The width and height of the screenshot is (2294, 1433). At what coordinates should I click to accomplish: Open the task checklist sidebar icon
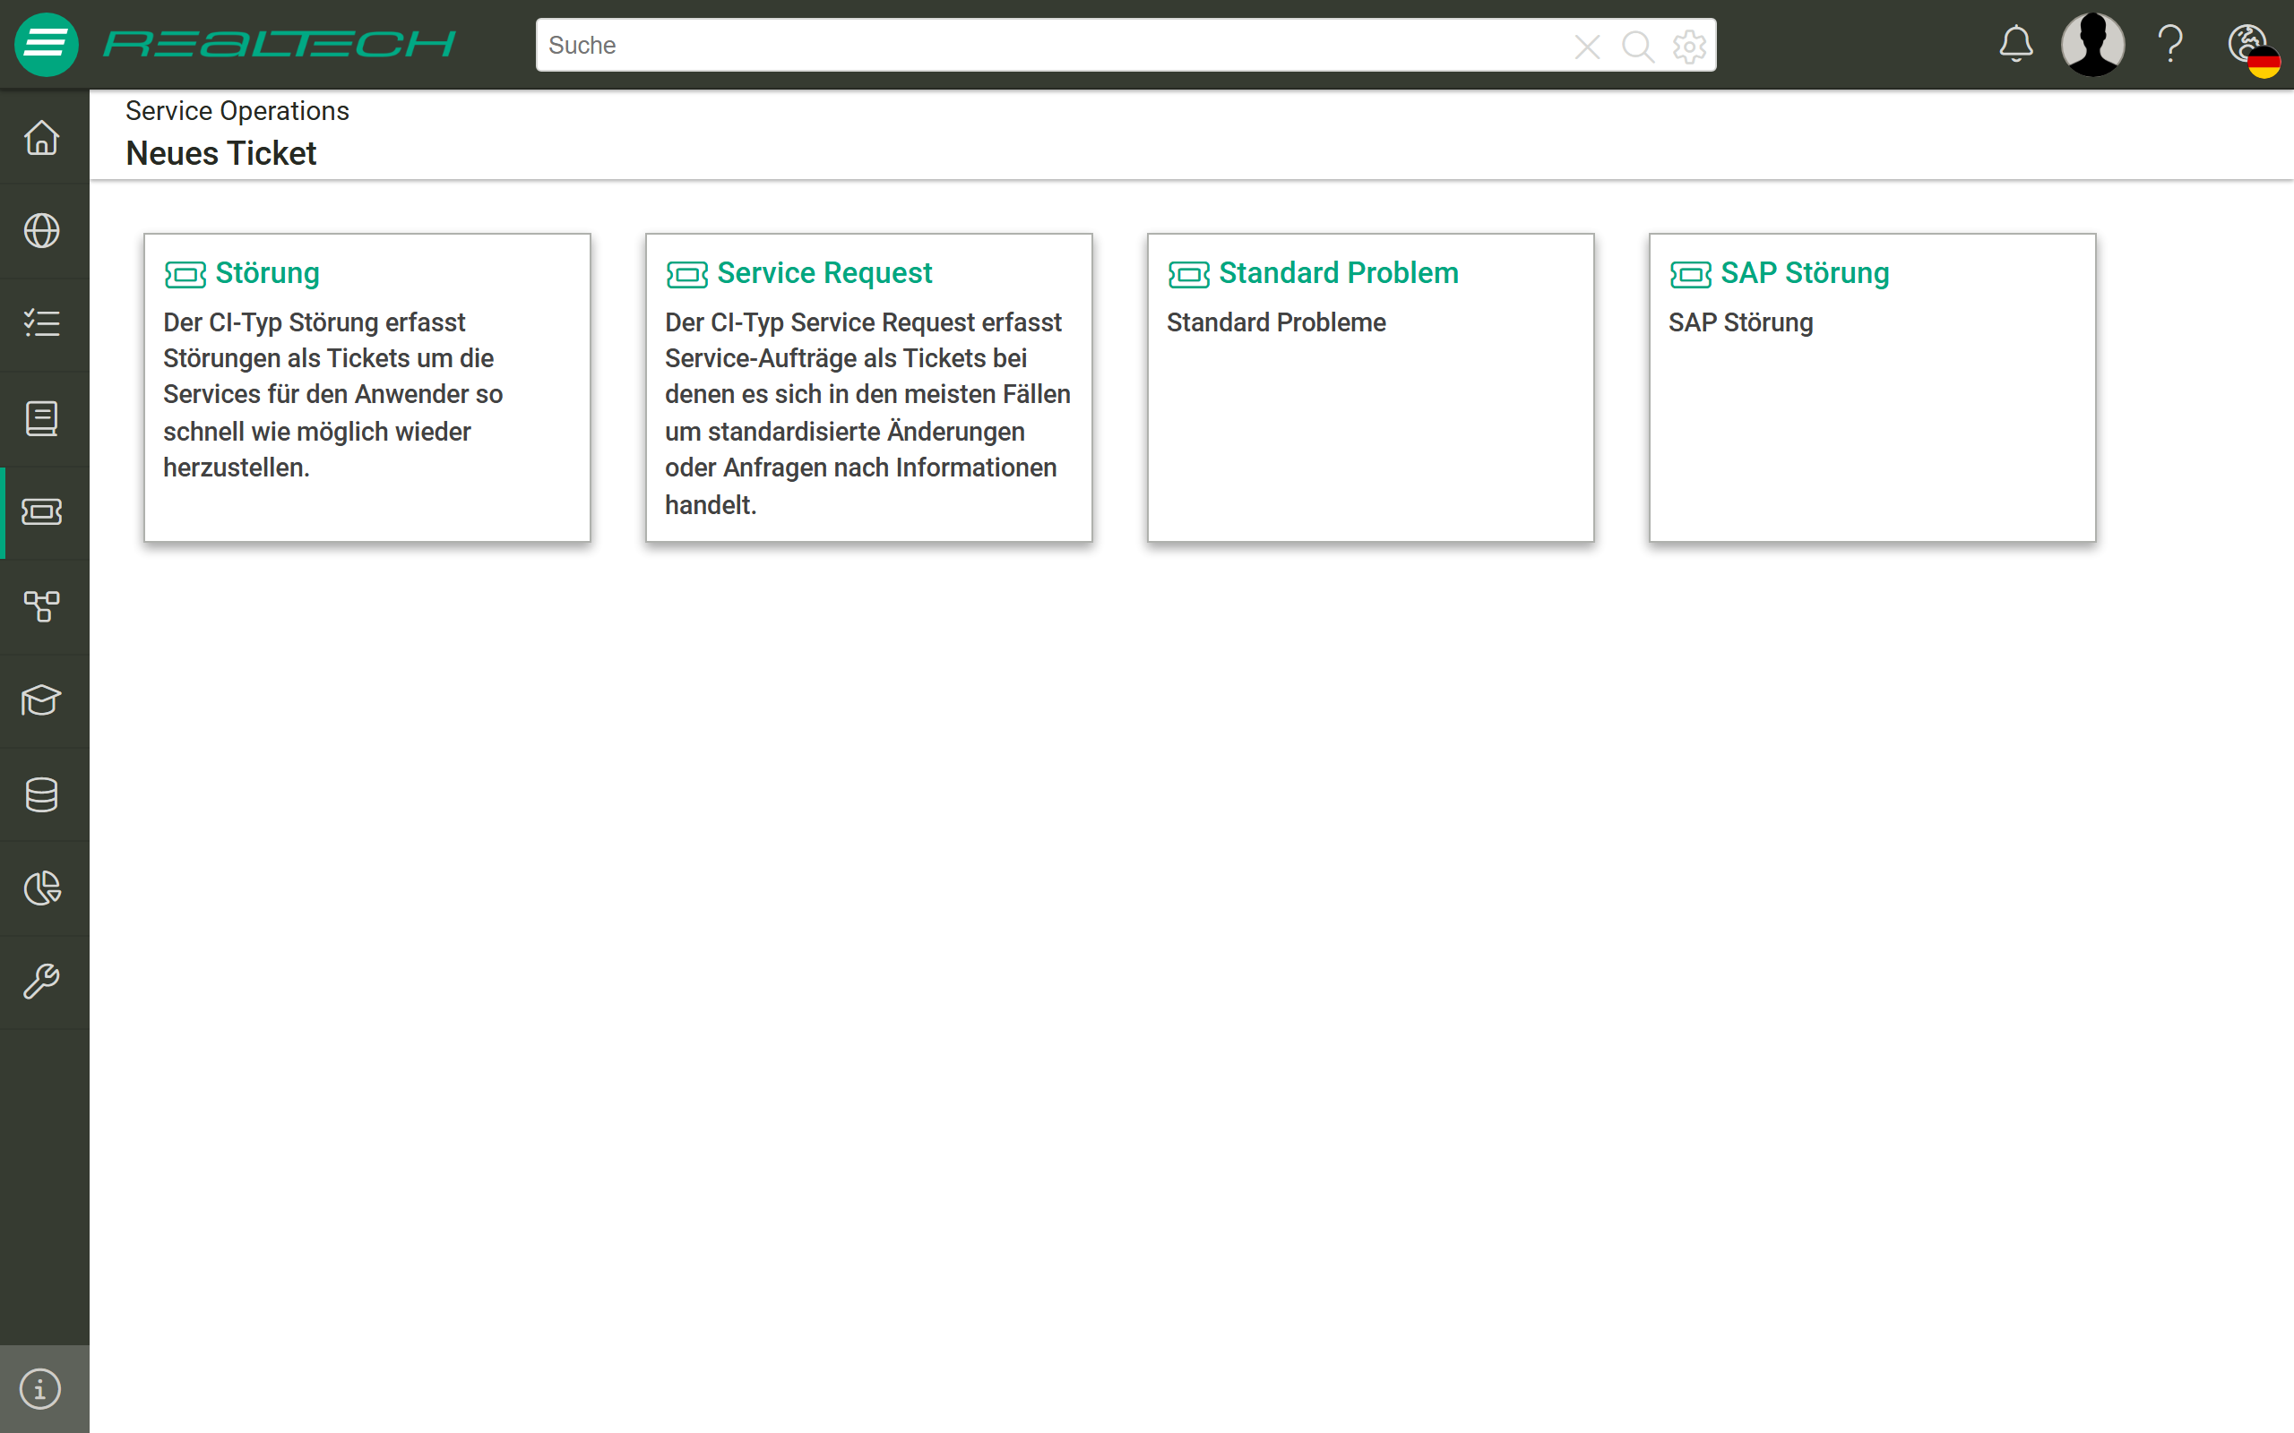tap(42, 324)
